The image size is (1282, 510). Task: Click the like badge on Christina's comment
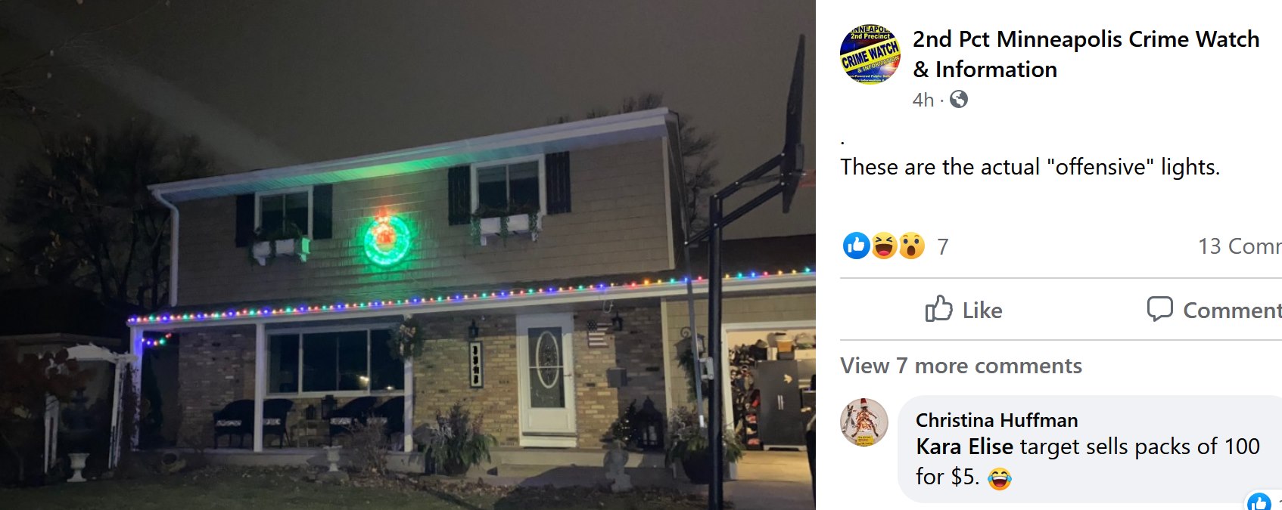tap(1259, 502)
